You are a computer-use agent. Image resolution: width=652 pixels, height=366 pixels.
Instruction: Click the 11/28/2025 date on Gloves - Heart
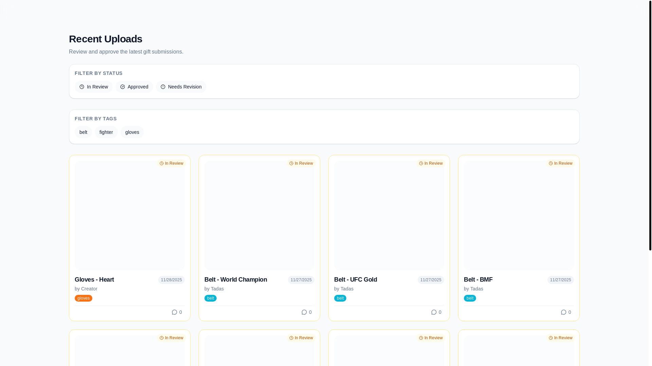point(171,280)
